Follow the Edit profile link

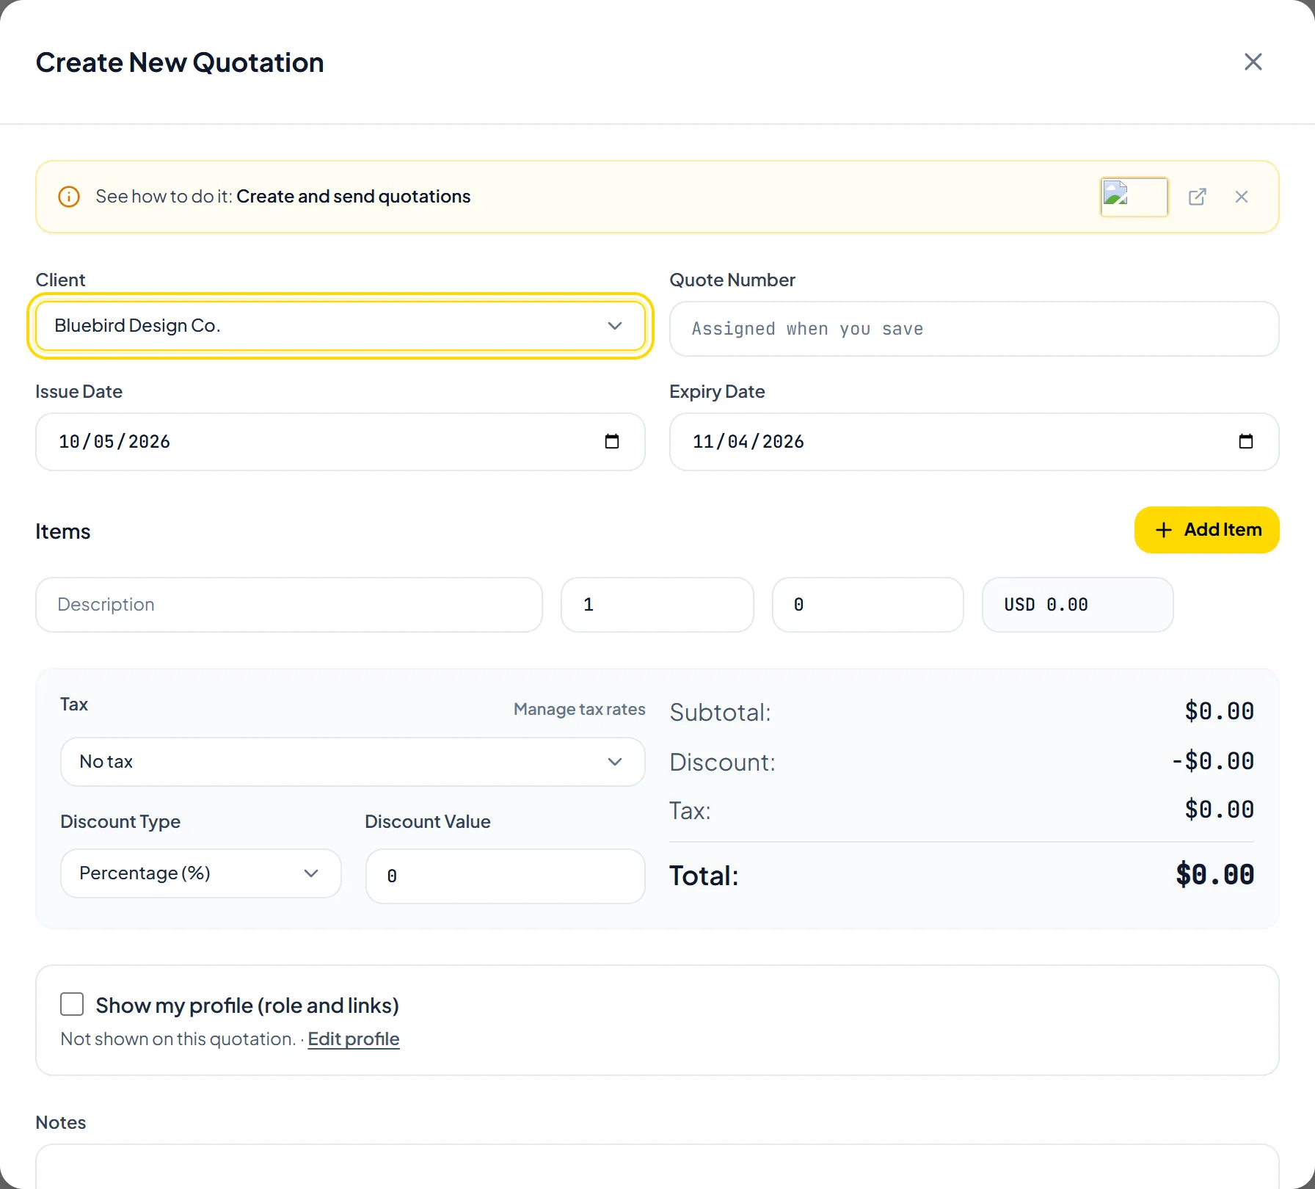354,1039
